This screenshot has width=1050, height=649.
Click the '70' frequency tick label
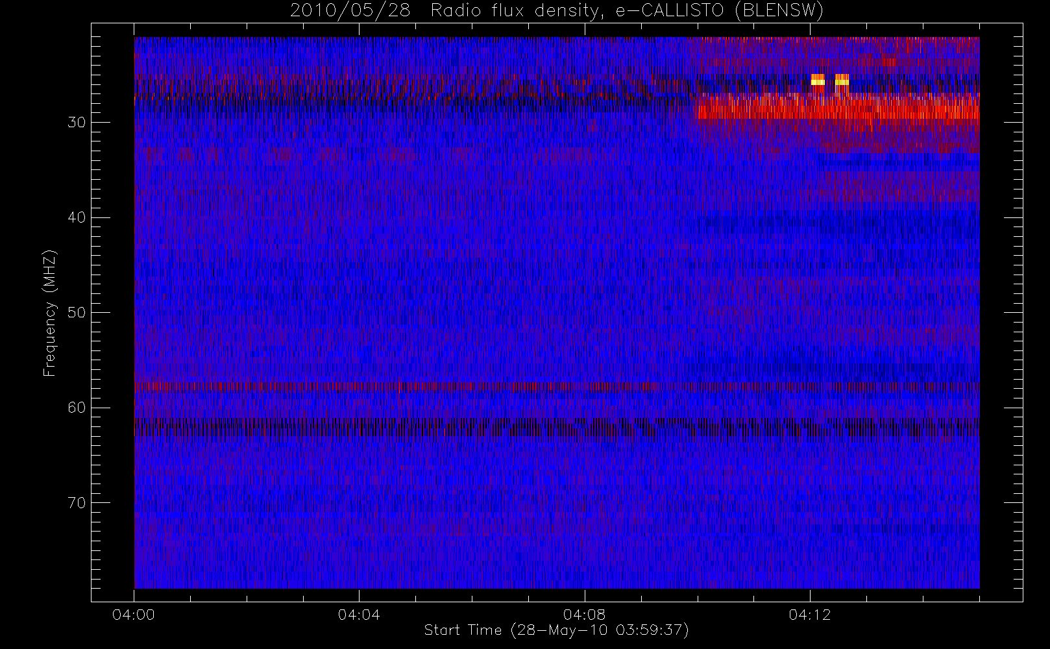pyautogui.click(x=77, y=503)
